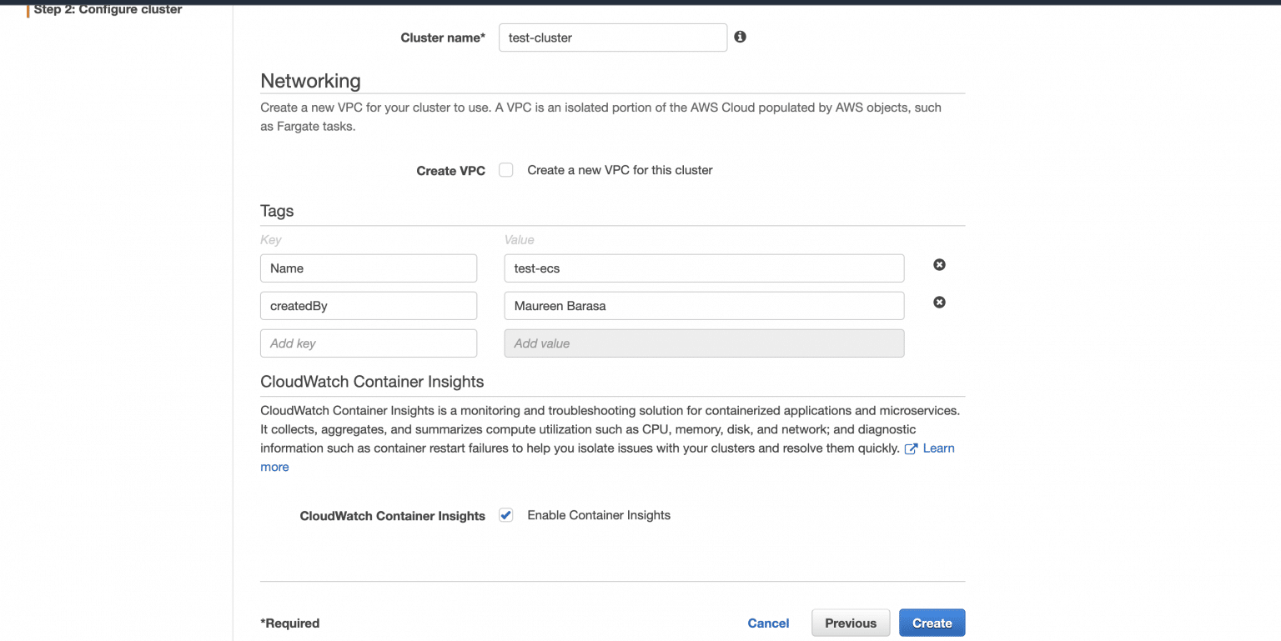Disable the Enable Container Insights checkbox
This screenshot has height=641, width=1281.
(x=506, y=514)
